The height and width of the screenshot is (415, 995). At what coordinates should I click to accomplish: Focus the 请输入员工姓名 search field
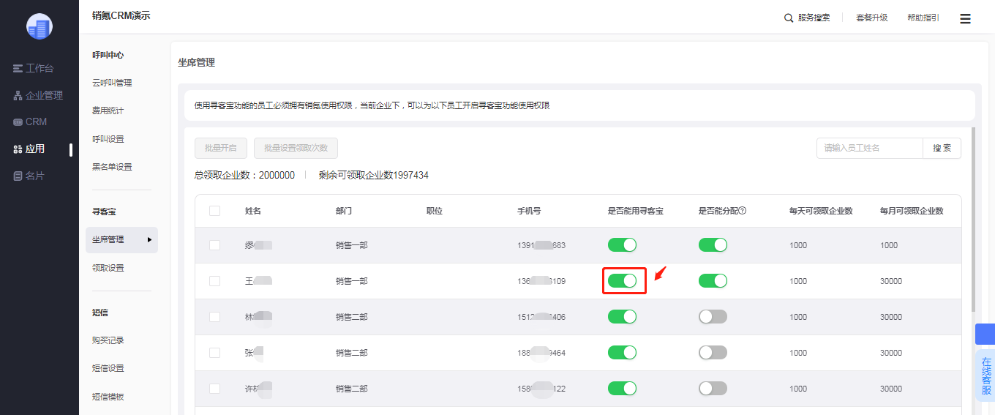click(x=870, y=148)
